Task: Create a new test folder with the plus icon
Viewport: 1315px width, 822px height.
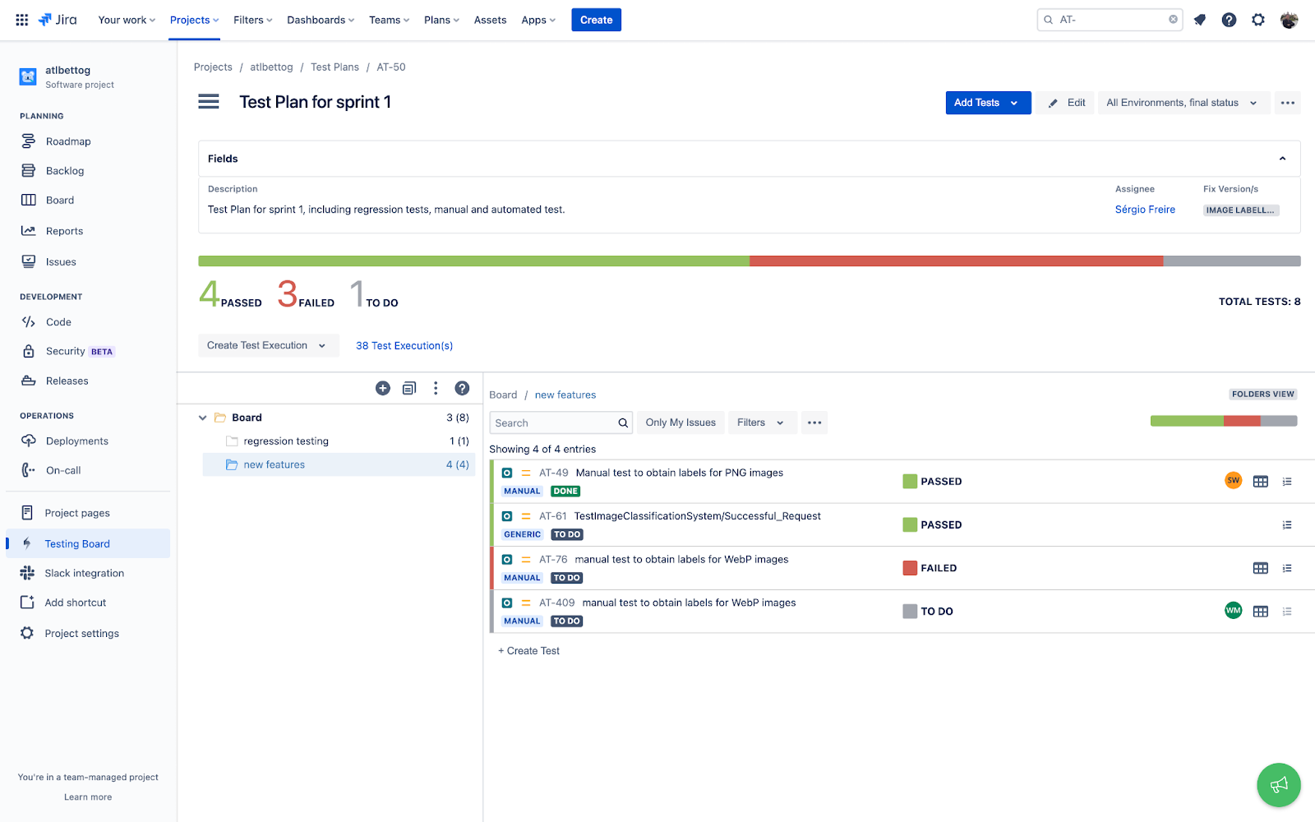Action: [382, 387]
